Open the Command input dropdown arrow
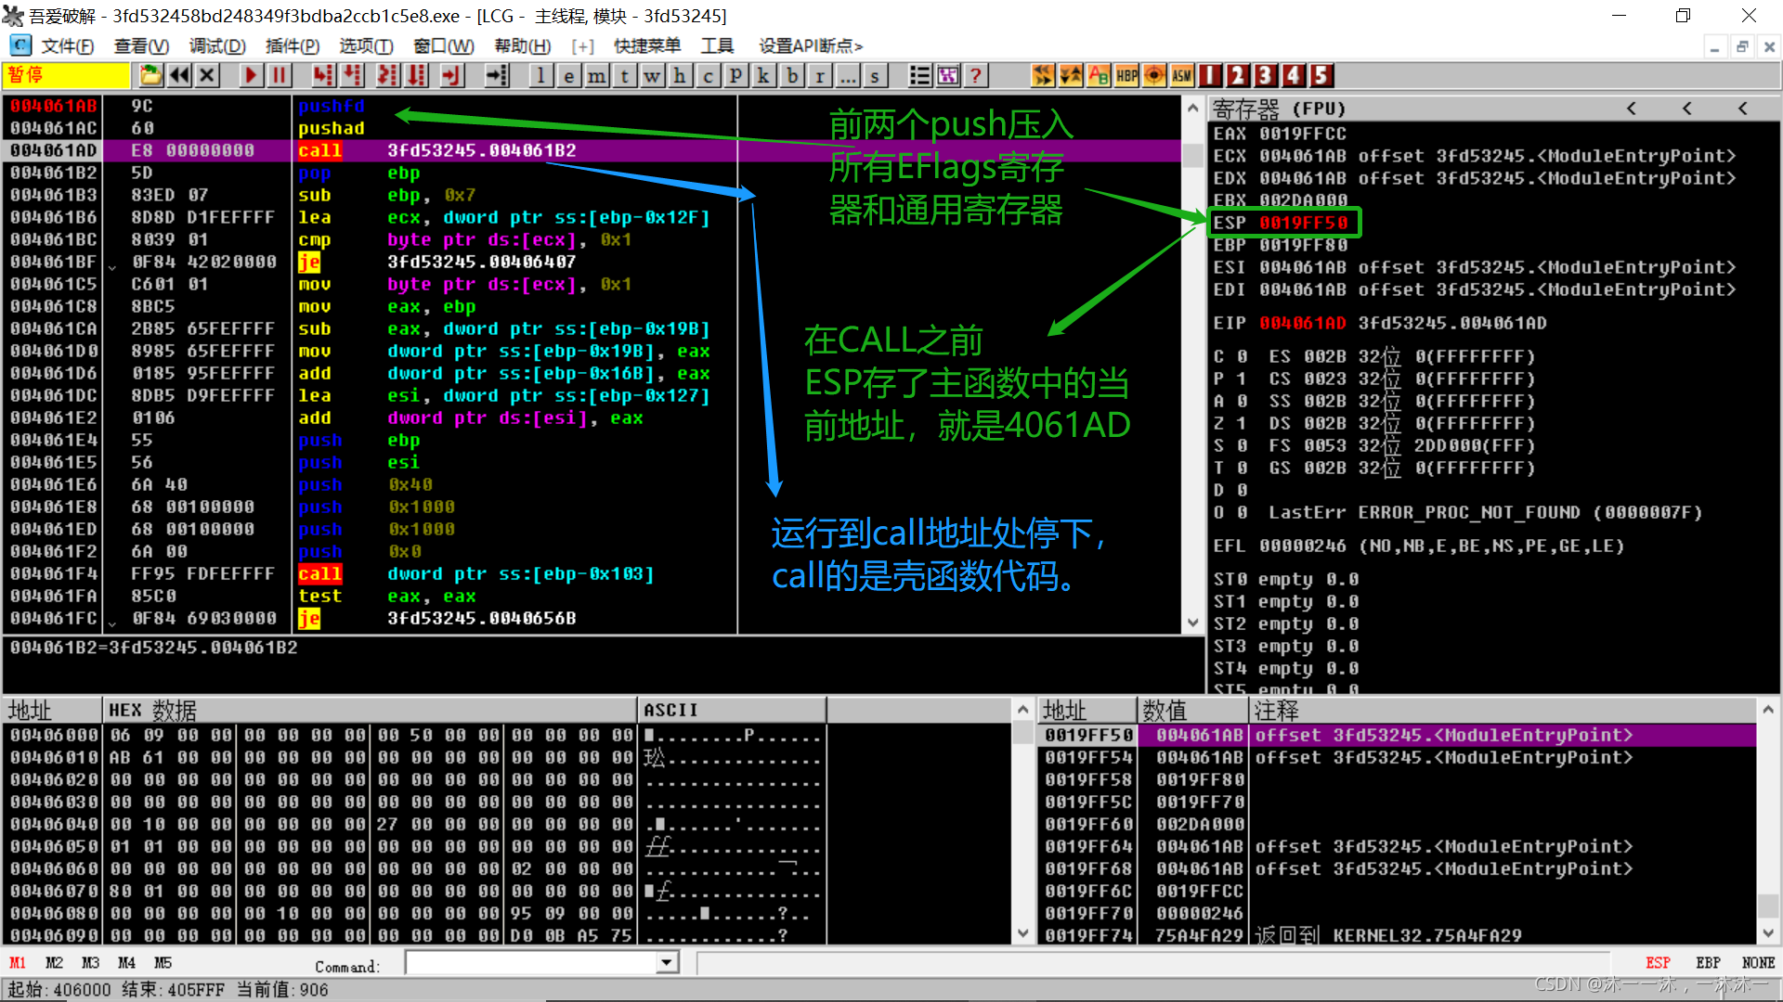The image size is (1783, 1002). [667, 963]
